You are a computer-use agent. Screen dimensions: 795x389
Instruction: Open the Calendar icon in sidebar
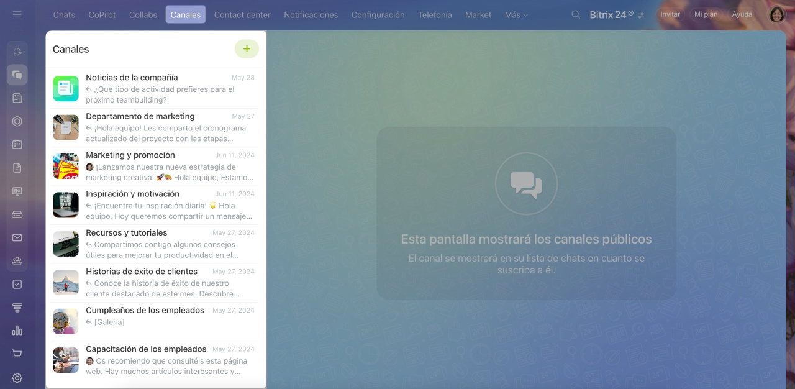tap(17, 144)
